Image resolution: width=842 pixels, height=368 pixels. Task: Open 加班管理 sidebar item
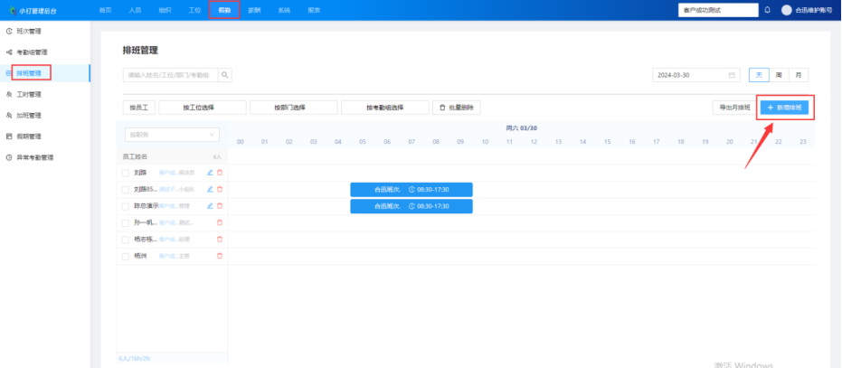pyautogui.click(x=45, y=115)
